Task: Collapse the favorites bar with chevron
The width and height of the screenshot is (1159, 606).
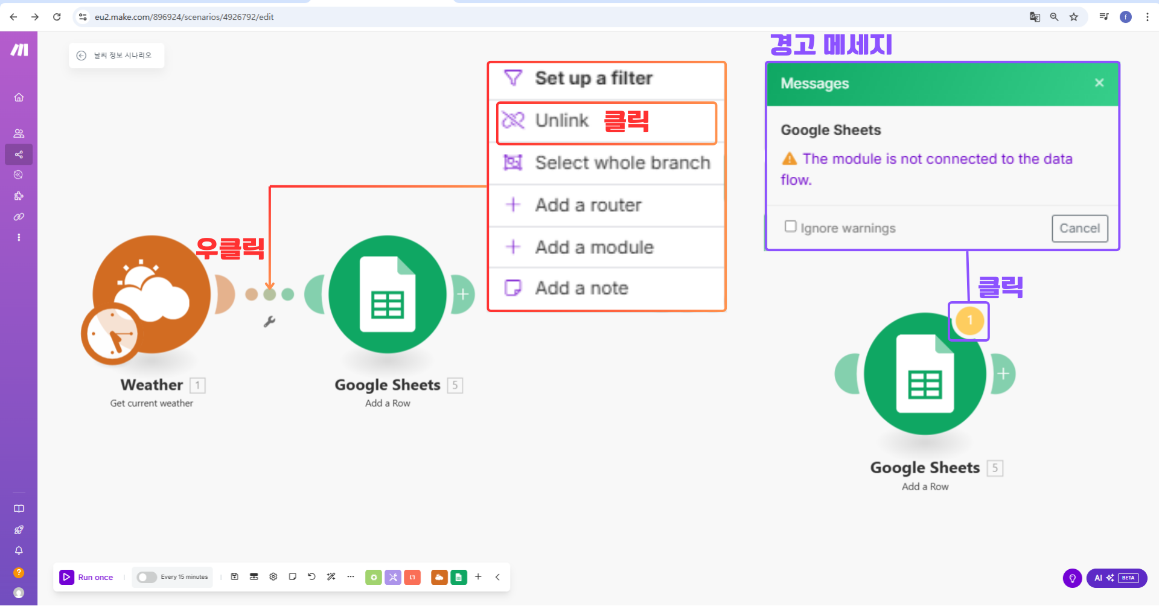Action: (x=497, y=577)
